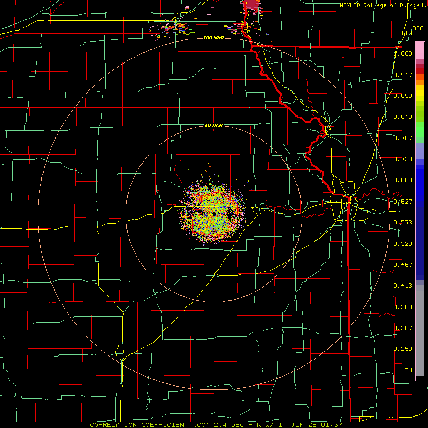Select the 0.947 scale value

point(403,75)
